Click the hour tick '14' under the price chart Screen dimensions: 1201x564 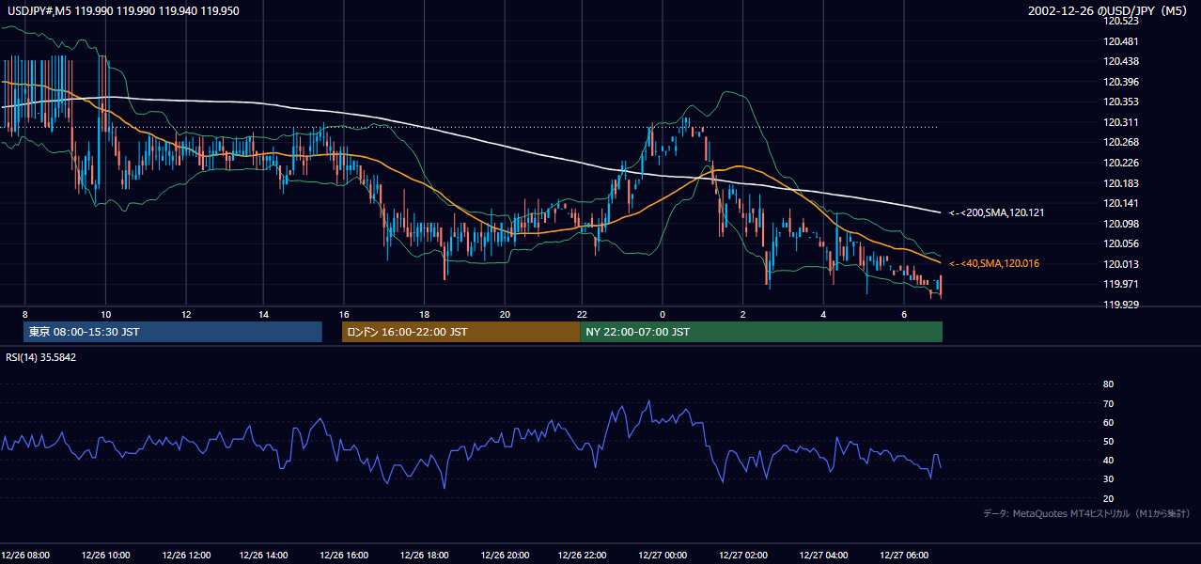pos(265,314)
